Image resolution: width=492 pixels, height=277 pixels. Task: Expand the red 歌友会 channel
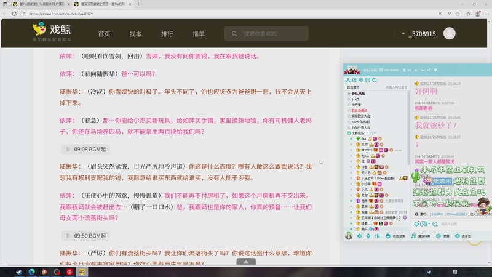click(x=349, y=111)
